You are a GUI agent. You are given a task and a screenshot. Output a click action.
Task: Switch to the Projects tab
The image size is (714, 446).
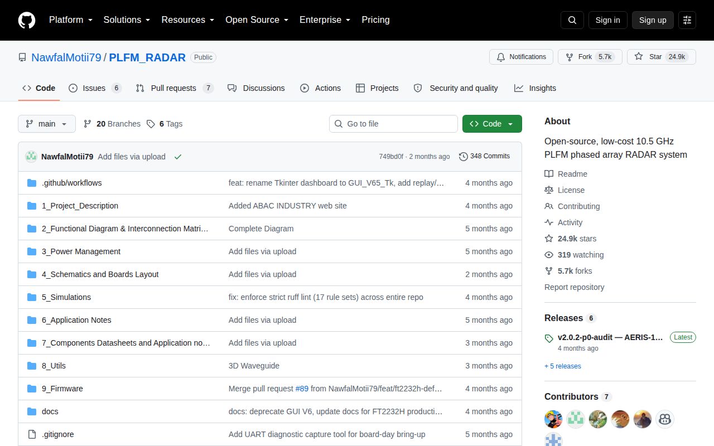(377, 88)
